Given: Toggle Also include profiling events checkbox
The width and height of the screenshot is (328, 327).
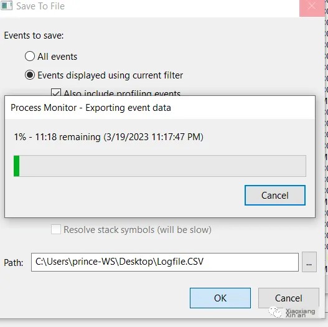Looking at the screenshot, I should [56, 92].
